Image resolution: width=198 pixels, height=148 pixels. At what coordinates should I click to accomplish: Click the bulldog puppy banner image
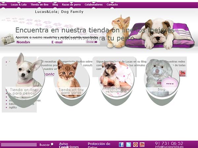[x=159, y=33]
